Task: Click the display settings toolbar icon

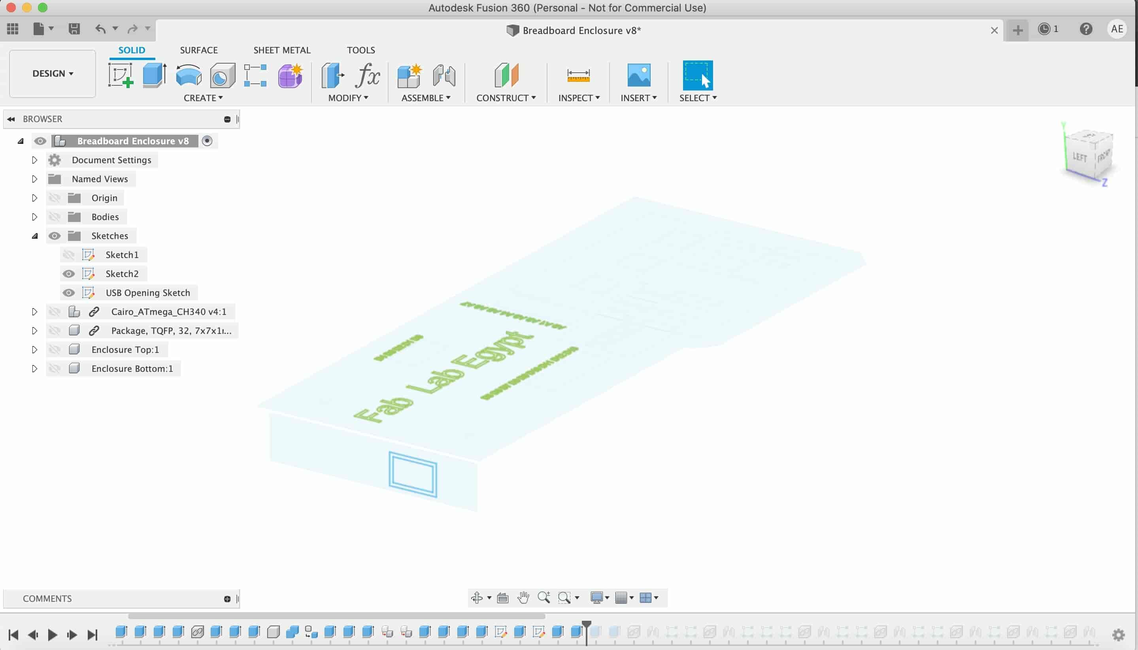Action: point(600,598)
